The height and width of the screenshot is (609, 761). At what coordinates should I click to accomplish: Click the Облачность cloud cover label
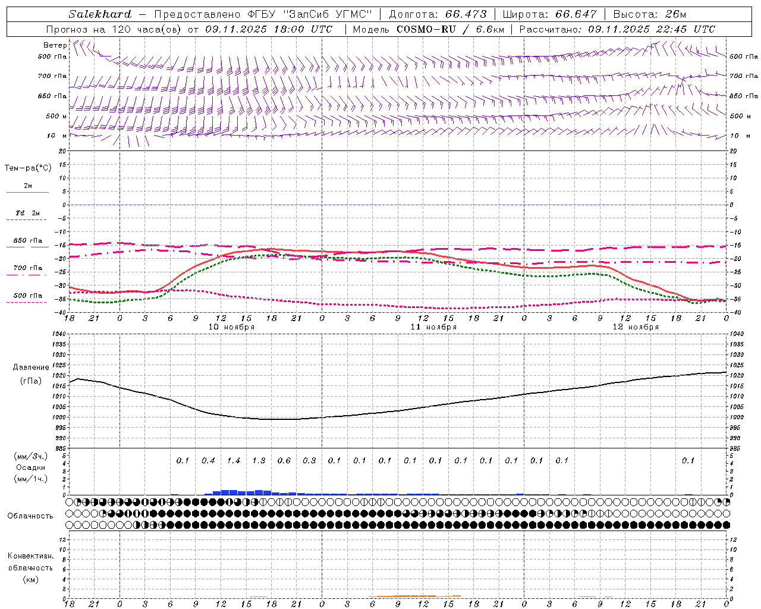[30, 516]
